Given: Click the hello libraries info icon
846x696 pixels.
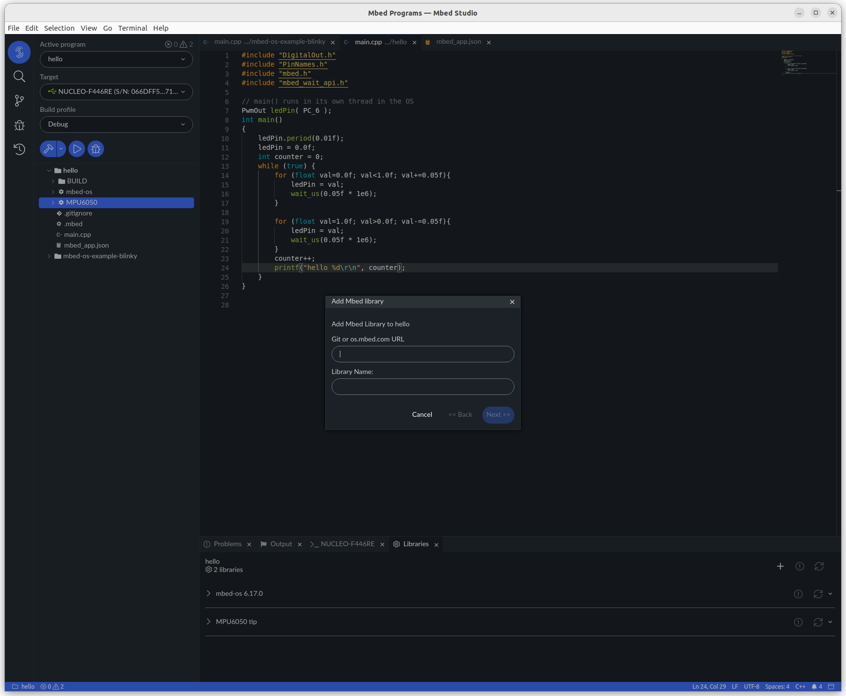Looking at the screenshot, I should [x=800, y=567].
